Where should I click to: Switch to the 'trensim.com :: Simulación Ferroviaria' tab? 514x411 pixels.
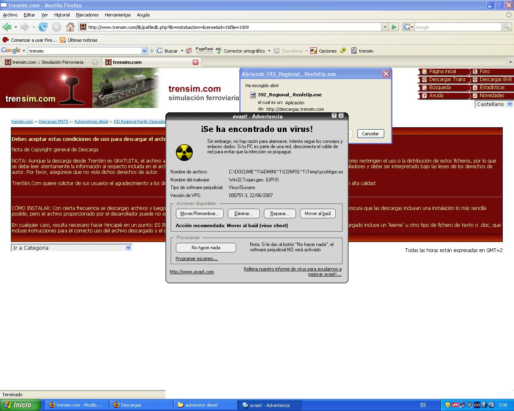48,62
